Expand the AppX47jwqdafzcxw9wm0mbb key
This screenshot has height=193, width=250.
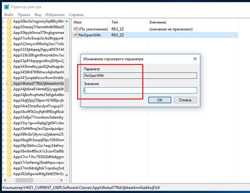pyautogui.click(x=3, y=78)
